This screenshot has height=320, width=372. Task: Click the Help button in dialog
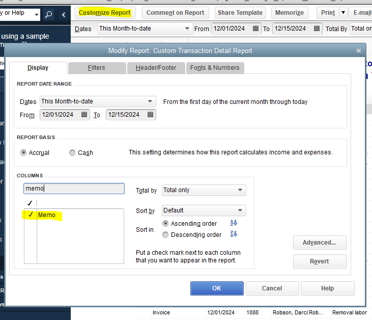328,288
